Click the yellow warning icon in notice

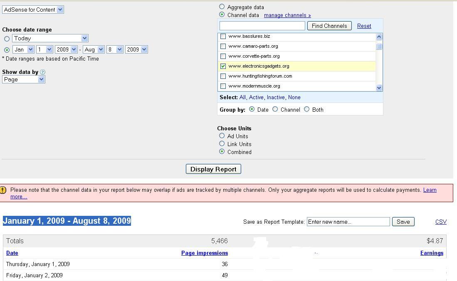click(x=3, y=190)
